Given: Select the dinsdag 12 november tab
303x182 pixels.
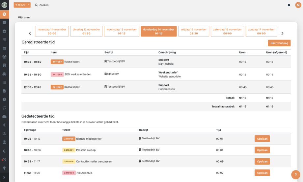Looking at the screenshot, I should (86, 31).
